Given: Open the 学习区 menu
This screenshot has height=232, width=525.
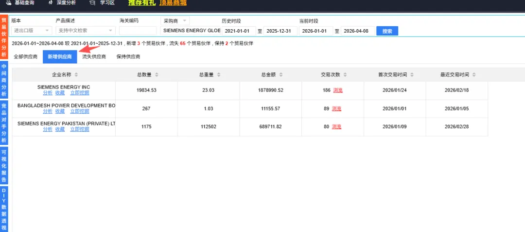Looking at the screenshot, I should pos(107,3).
